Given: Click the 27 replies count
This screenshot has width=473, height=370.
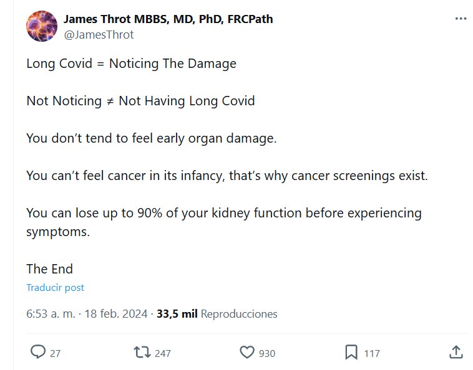Looking at the screenshot, I should coord(56,353).
